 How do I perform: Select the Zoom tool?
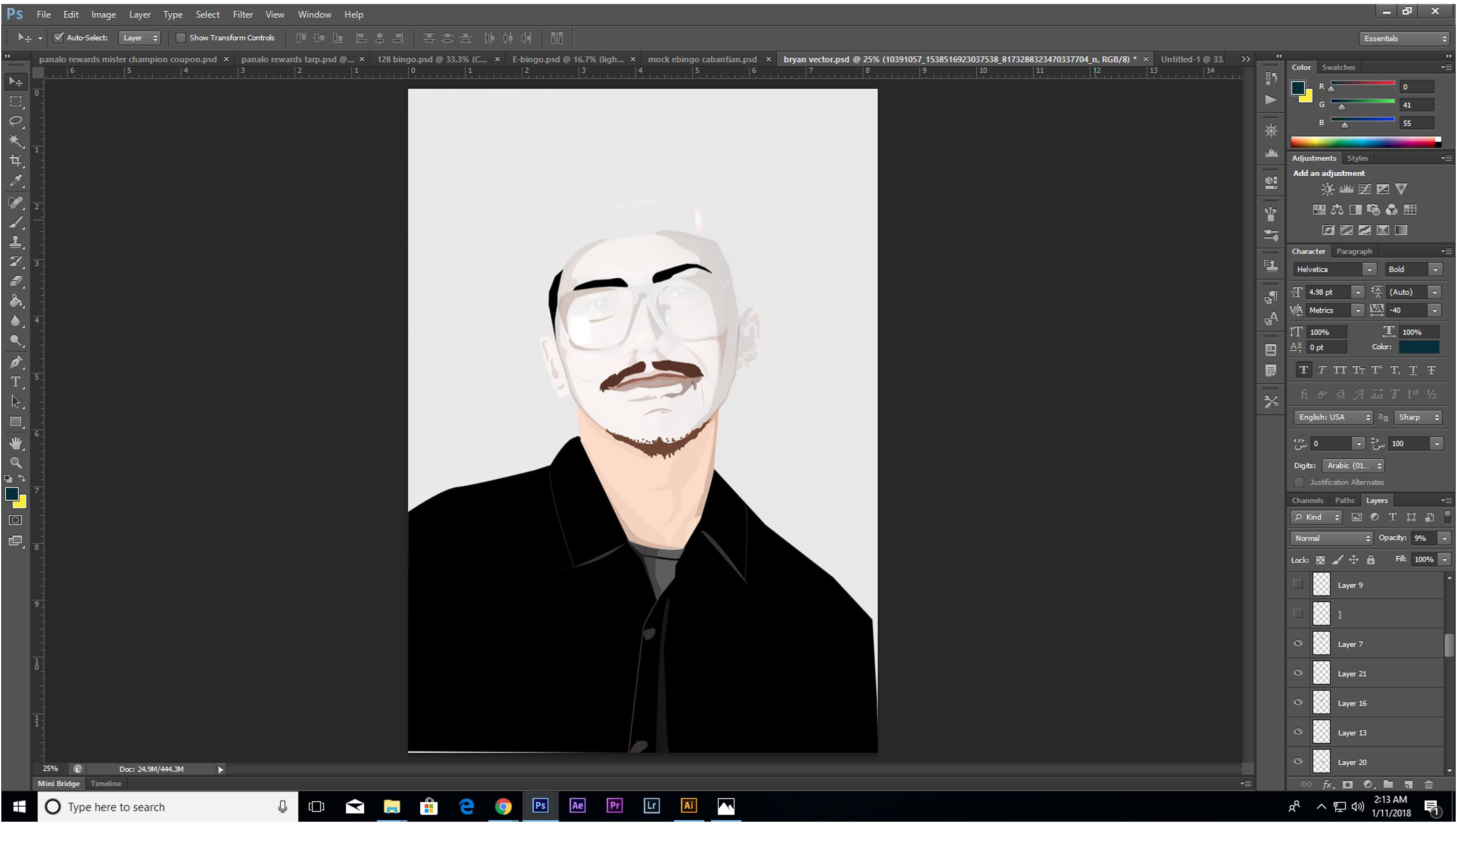pos(16,463)
